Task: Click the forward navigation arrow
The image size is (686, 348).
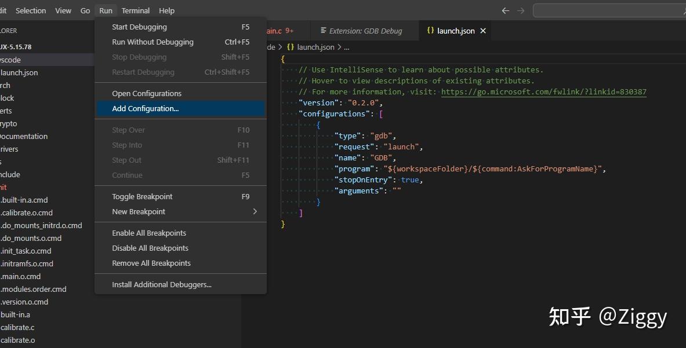Action: click(521, 10)
